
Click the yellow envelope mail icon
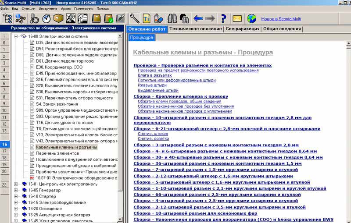point(237,18)
